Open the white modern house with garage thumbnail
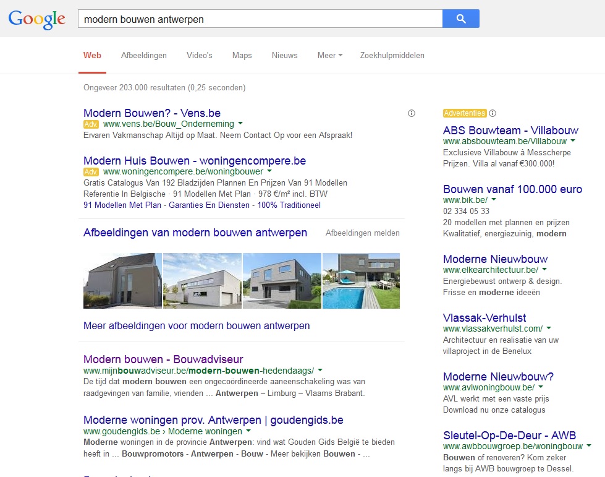The width and height of the screenshot is (605, 477). tap(203, 281)
